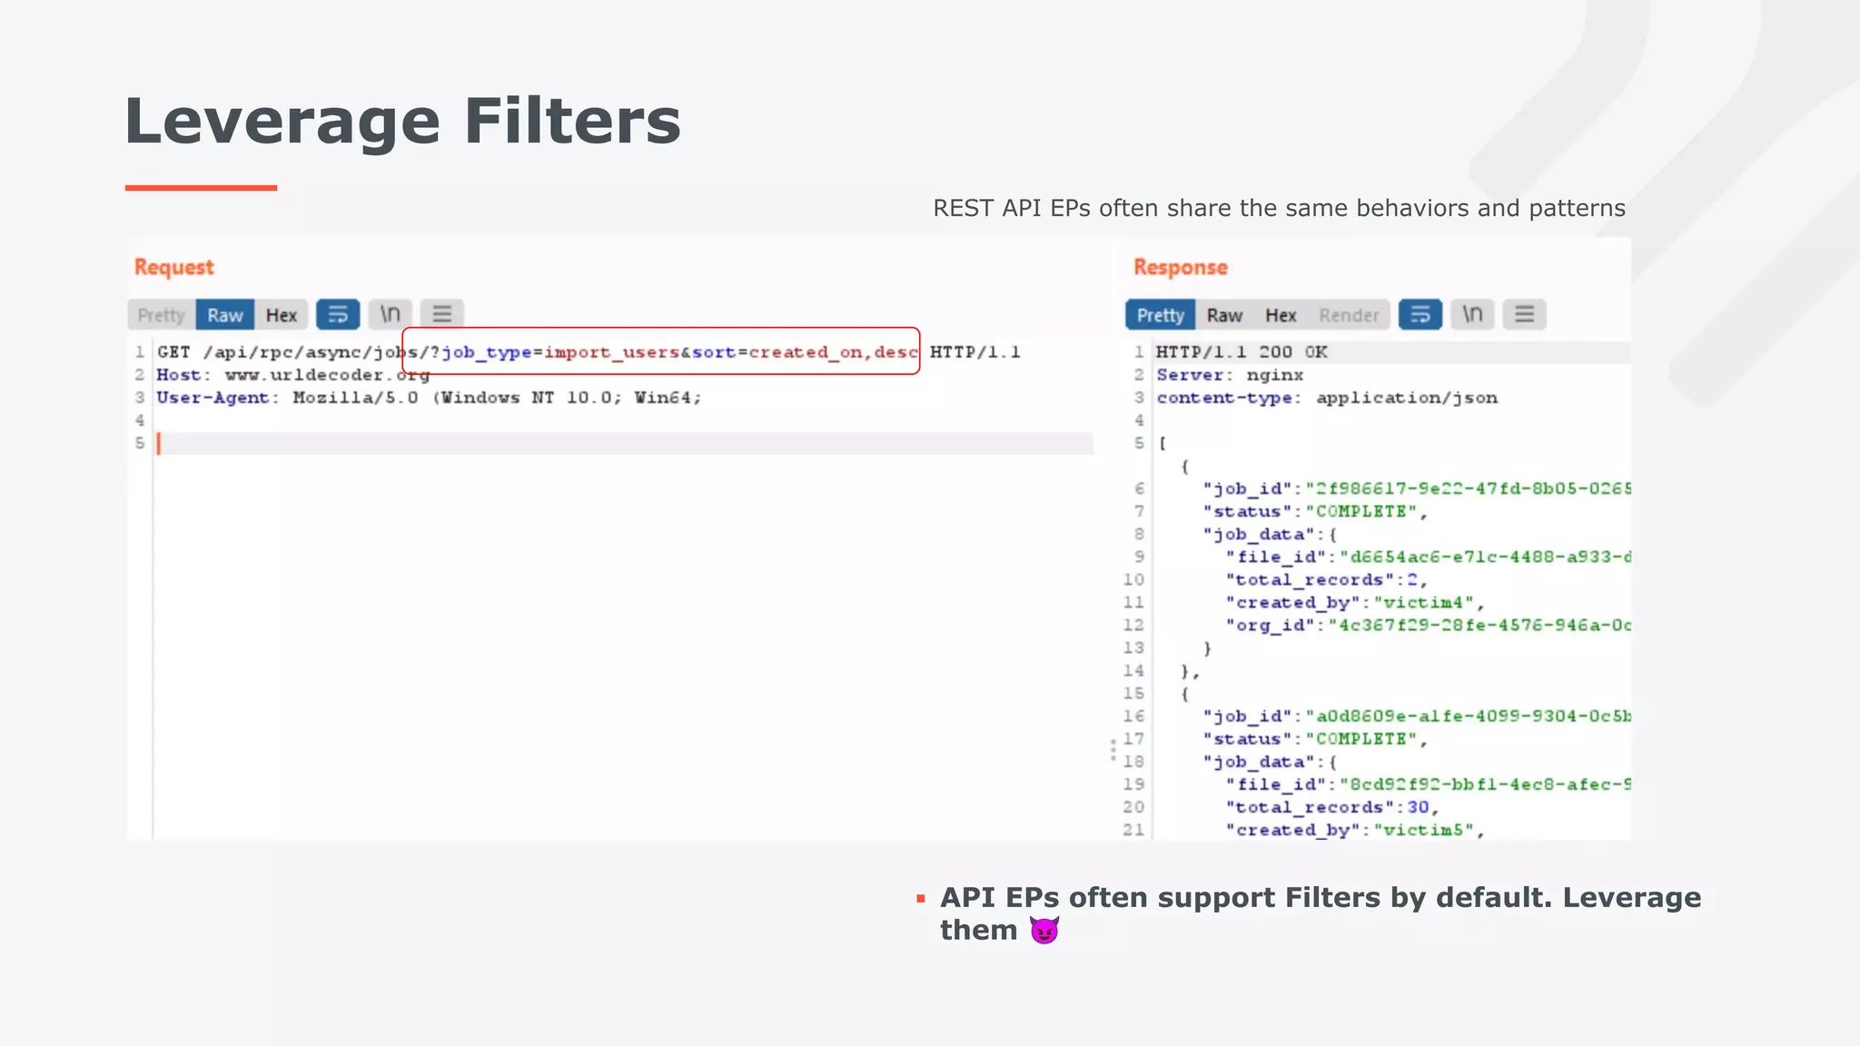This screenshot has height=1046, width=1860.
Task: Click the first "job_id" line in Response
Action: coord(1417,488)
